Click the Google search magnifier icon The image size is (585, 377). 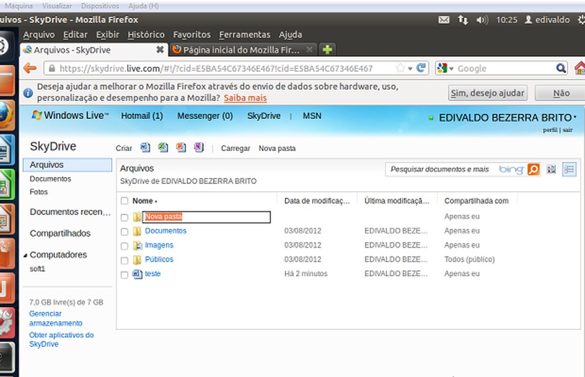(x=561, y=68)
